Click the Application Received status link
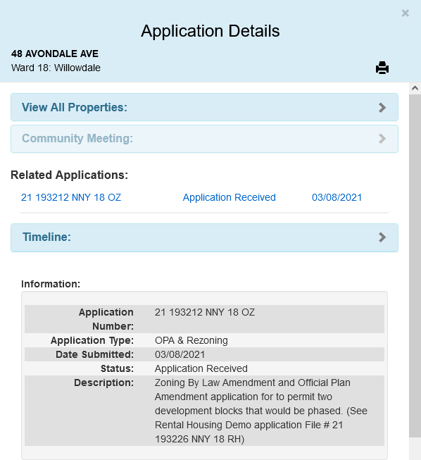Viewport: 421px width, 460px height. pyautogui.click(x=230, y=197)
